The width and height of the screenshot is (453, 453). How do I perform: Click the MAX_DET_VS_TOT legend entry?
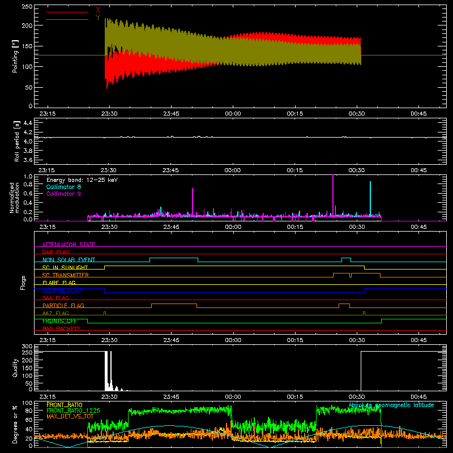pos(70,416)
